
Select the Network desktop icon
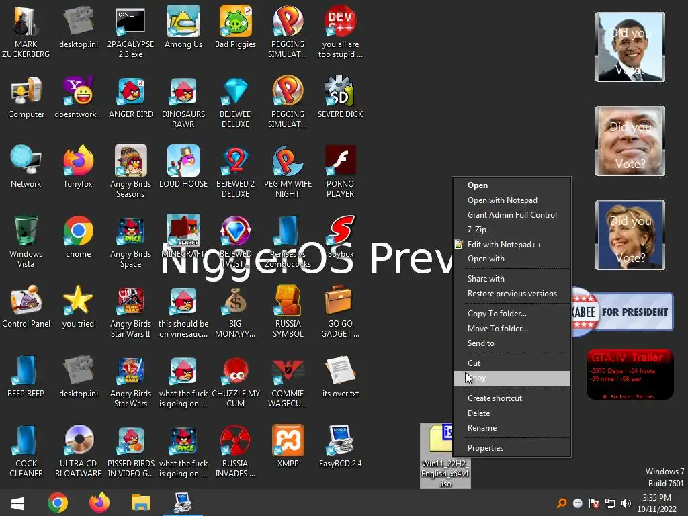pyautogui.click(x=26, y=167)
